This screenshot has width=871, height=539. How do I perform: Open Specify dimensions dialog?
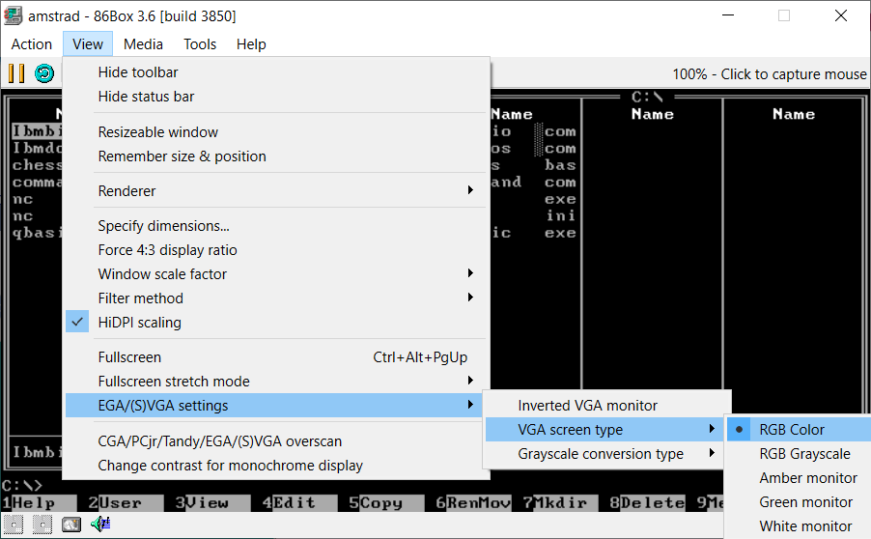tap(275, 226)
